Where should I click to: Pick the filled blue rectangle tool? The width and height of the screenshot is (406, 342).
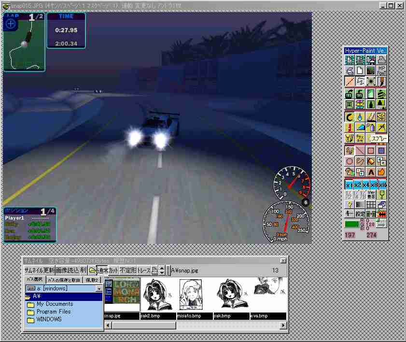point(381,150)
